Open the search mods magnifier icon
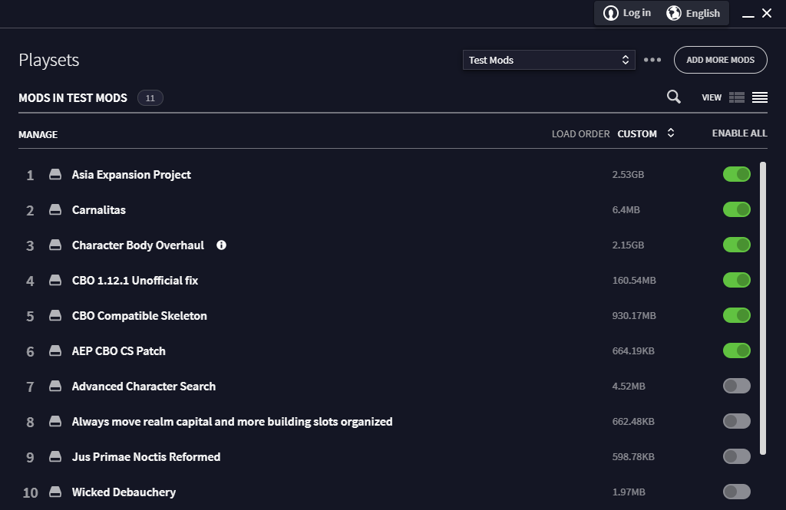786x510 pixels. click(673, 97)
